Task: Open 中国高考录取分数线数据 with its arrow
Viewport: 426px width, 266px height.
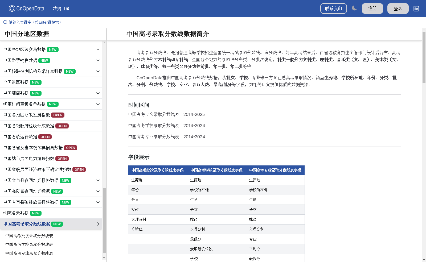Action: click(x=98, y=224)
